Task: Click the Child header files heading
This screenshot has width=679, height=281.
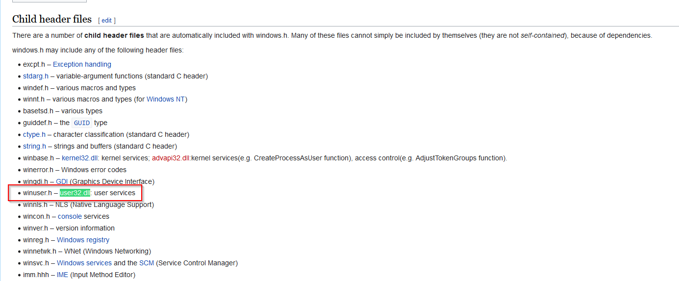Action: point(52,19)
